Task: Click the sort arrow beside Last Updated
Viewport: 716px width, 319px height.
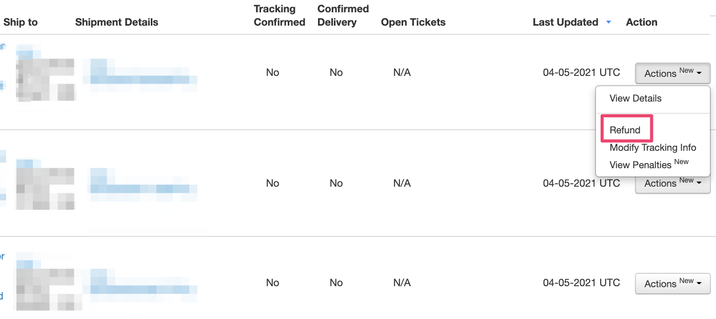Action: [x=608, y=22]
